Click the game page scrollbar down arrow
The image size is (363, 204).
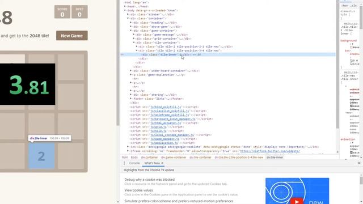(118, 202)
